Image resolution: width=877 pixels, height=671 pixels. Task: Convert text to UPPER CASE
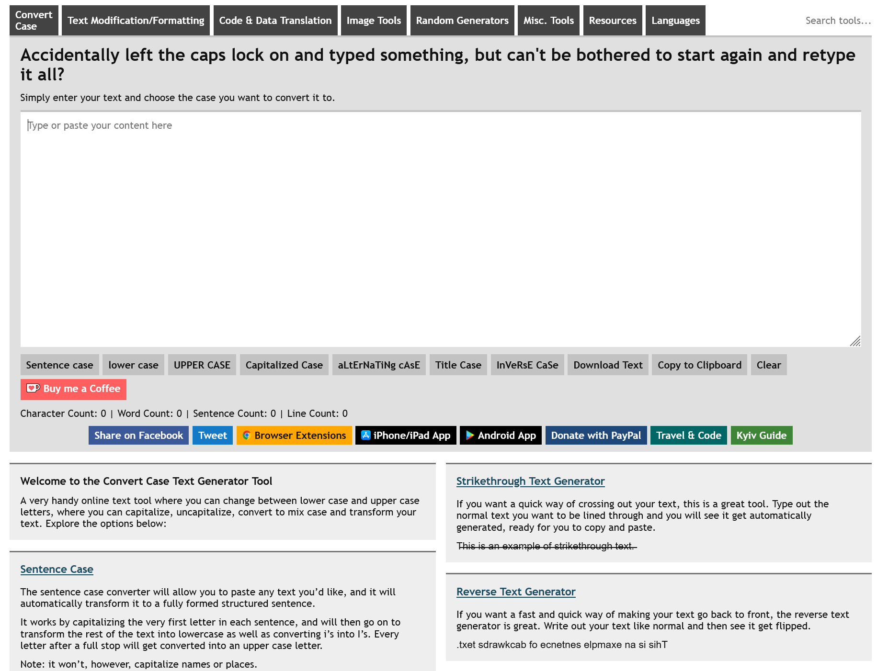(x=202, y=365)
